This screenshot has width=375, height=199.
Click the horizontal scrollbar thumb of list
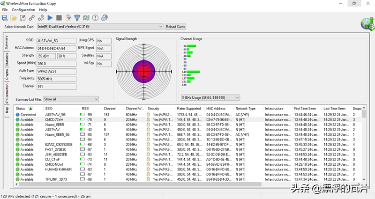(x=140, y=184)
